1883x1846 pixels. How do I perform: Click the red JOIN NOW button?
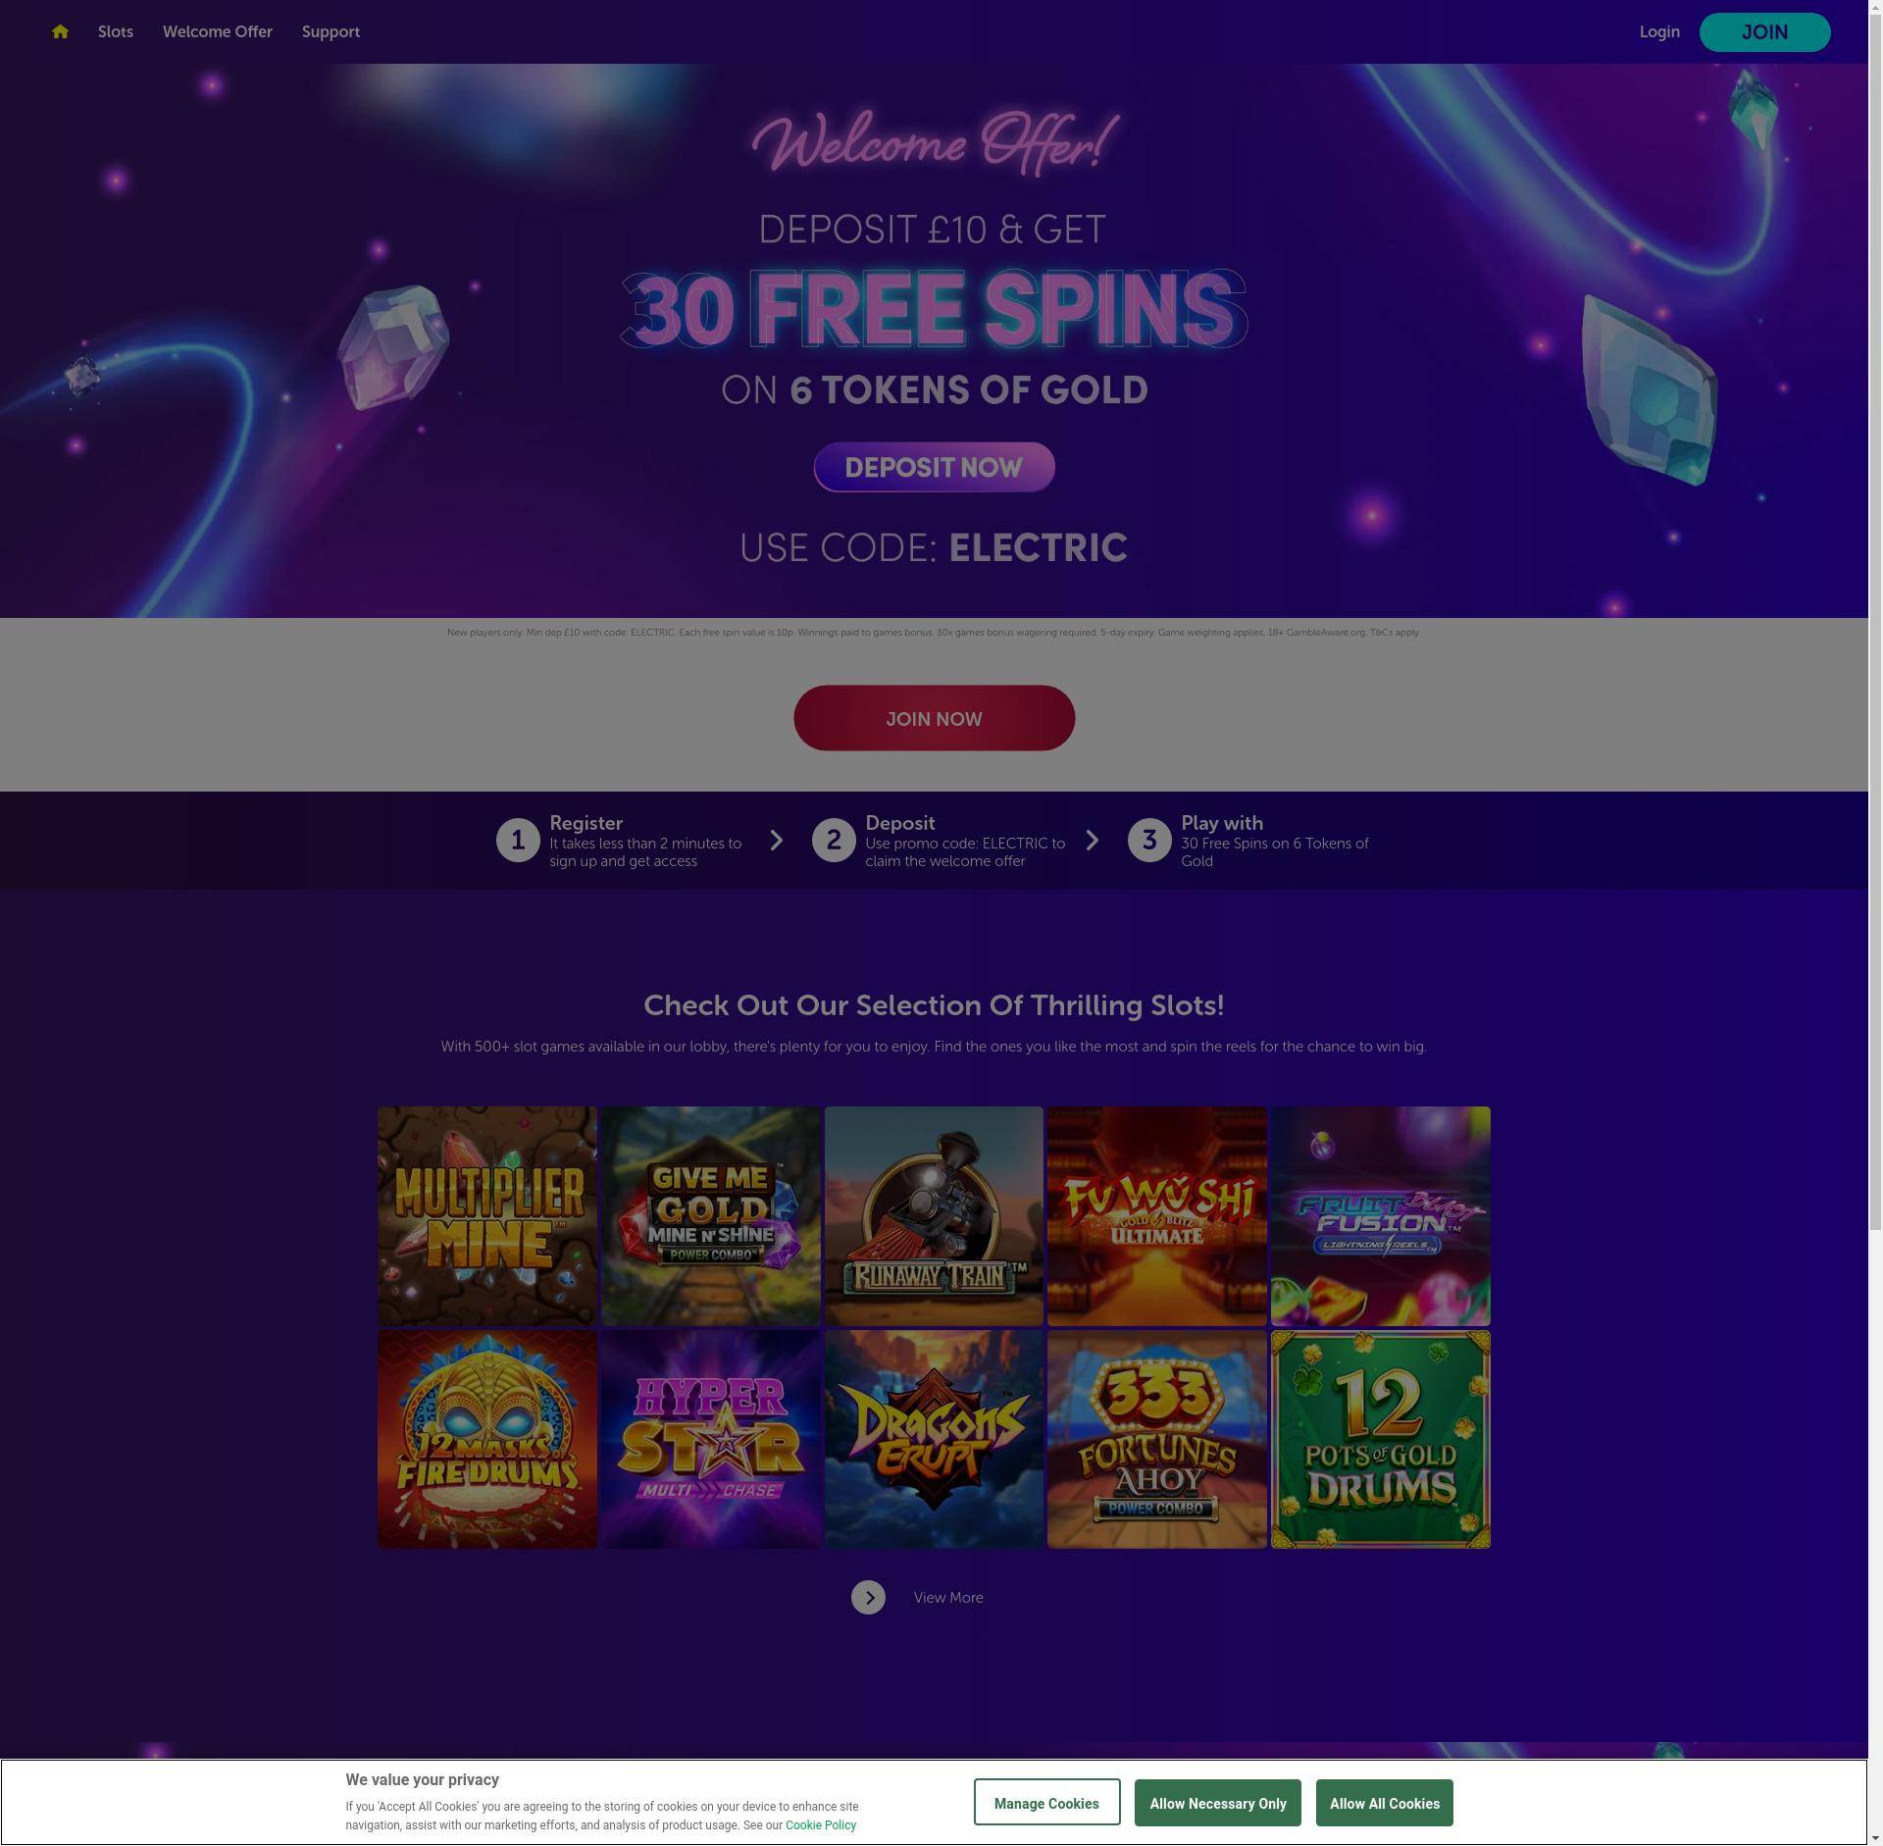[x=934, y=718]
